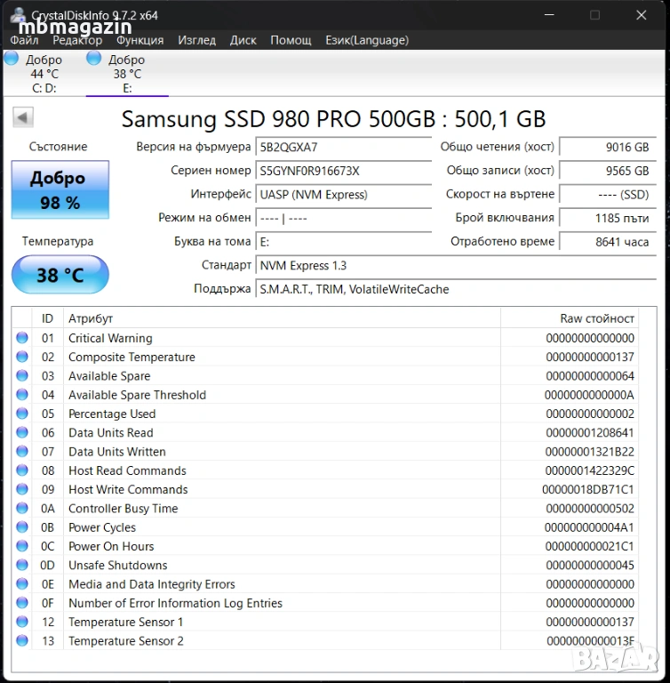Open the Файл menu
This screenshot has height=683, width=670.
(24, 40)
